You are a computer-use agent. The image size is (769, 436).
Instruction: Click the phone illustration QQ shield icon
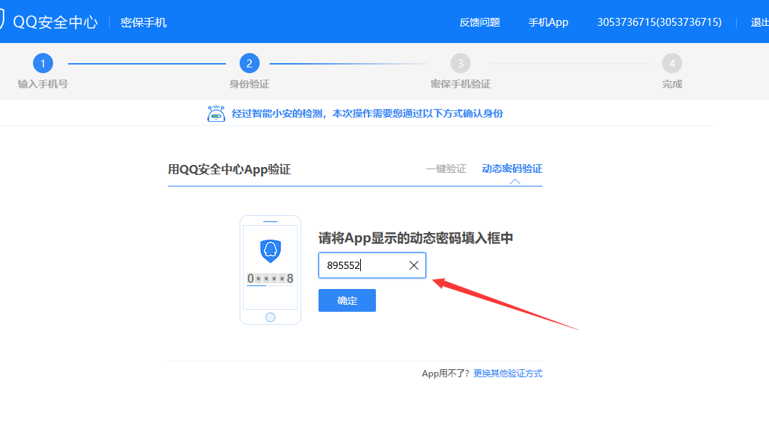pos(270,250)
